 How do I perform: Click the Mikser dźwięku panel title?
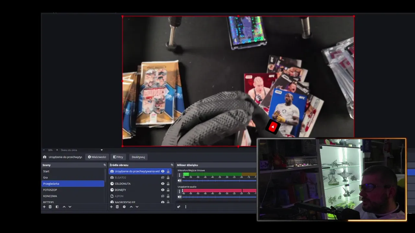pyautogui.click(x=187, y=165)
